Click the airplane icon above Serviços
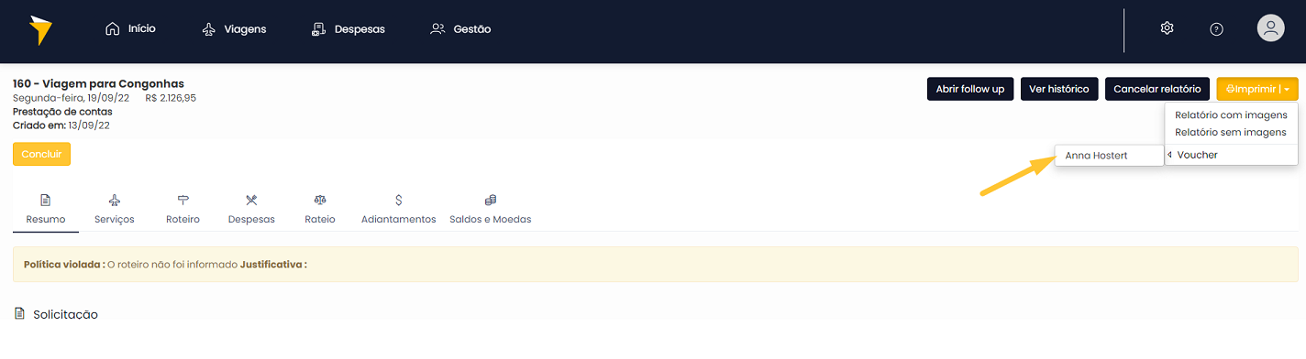This screenshot has height=359, width=1306. (114, 200)
